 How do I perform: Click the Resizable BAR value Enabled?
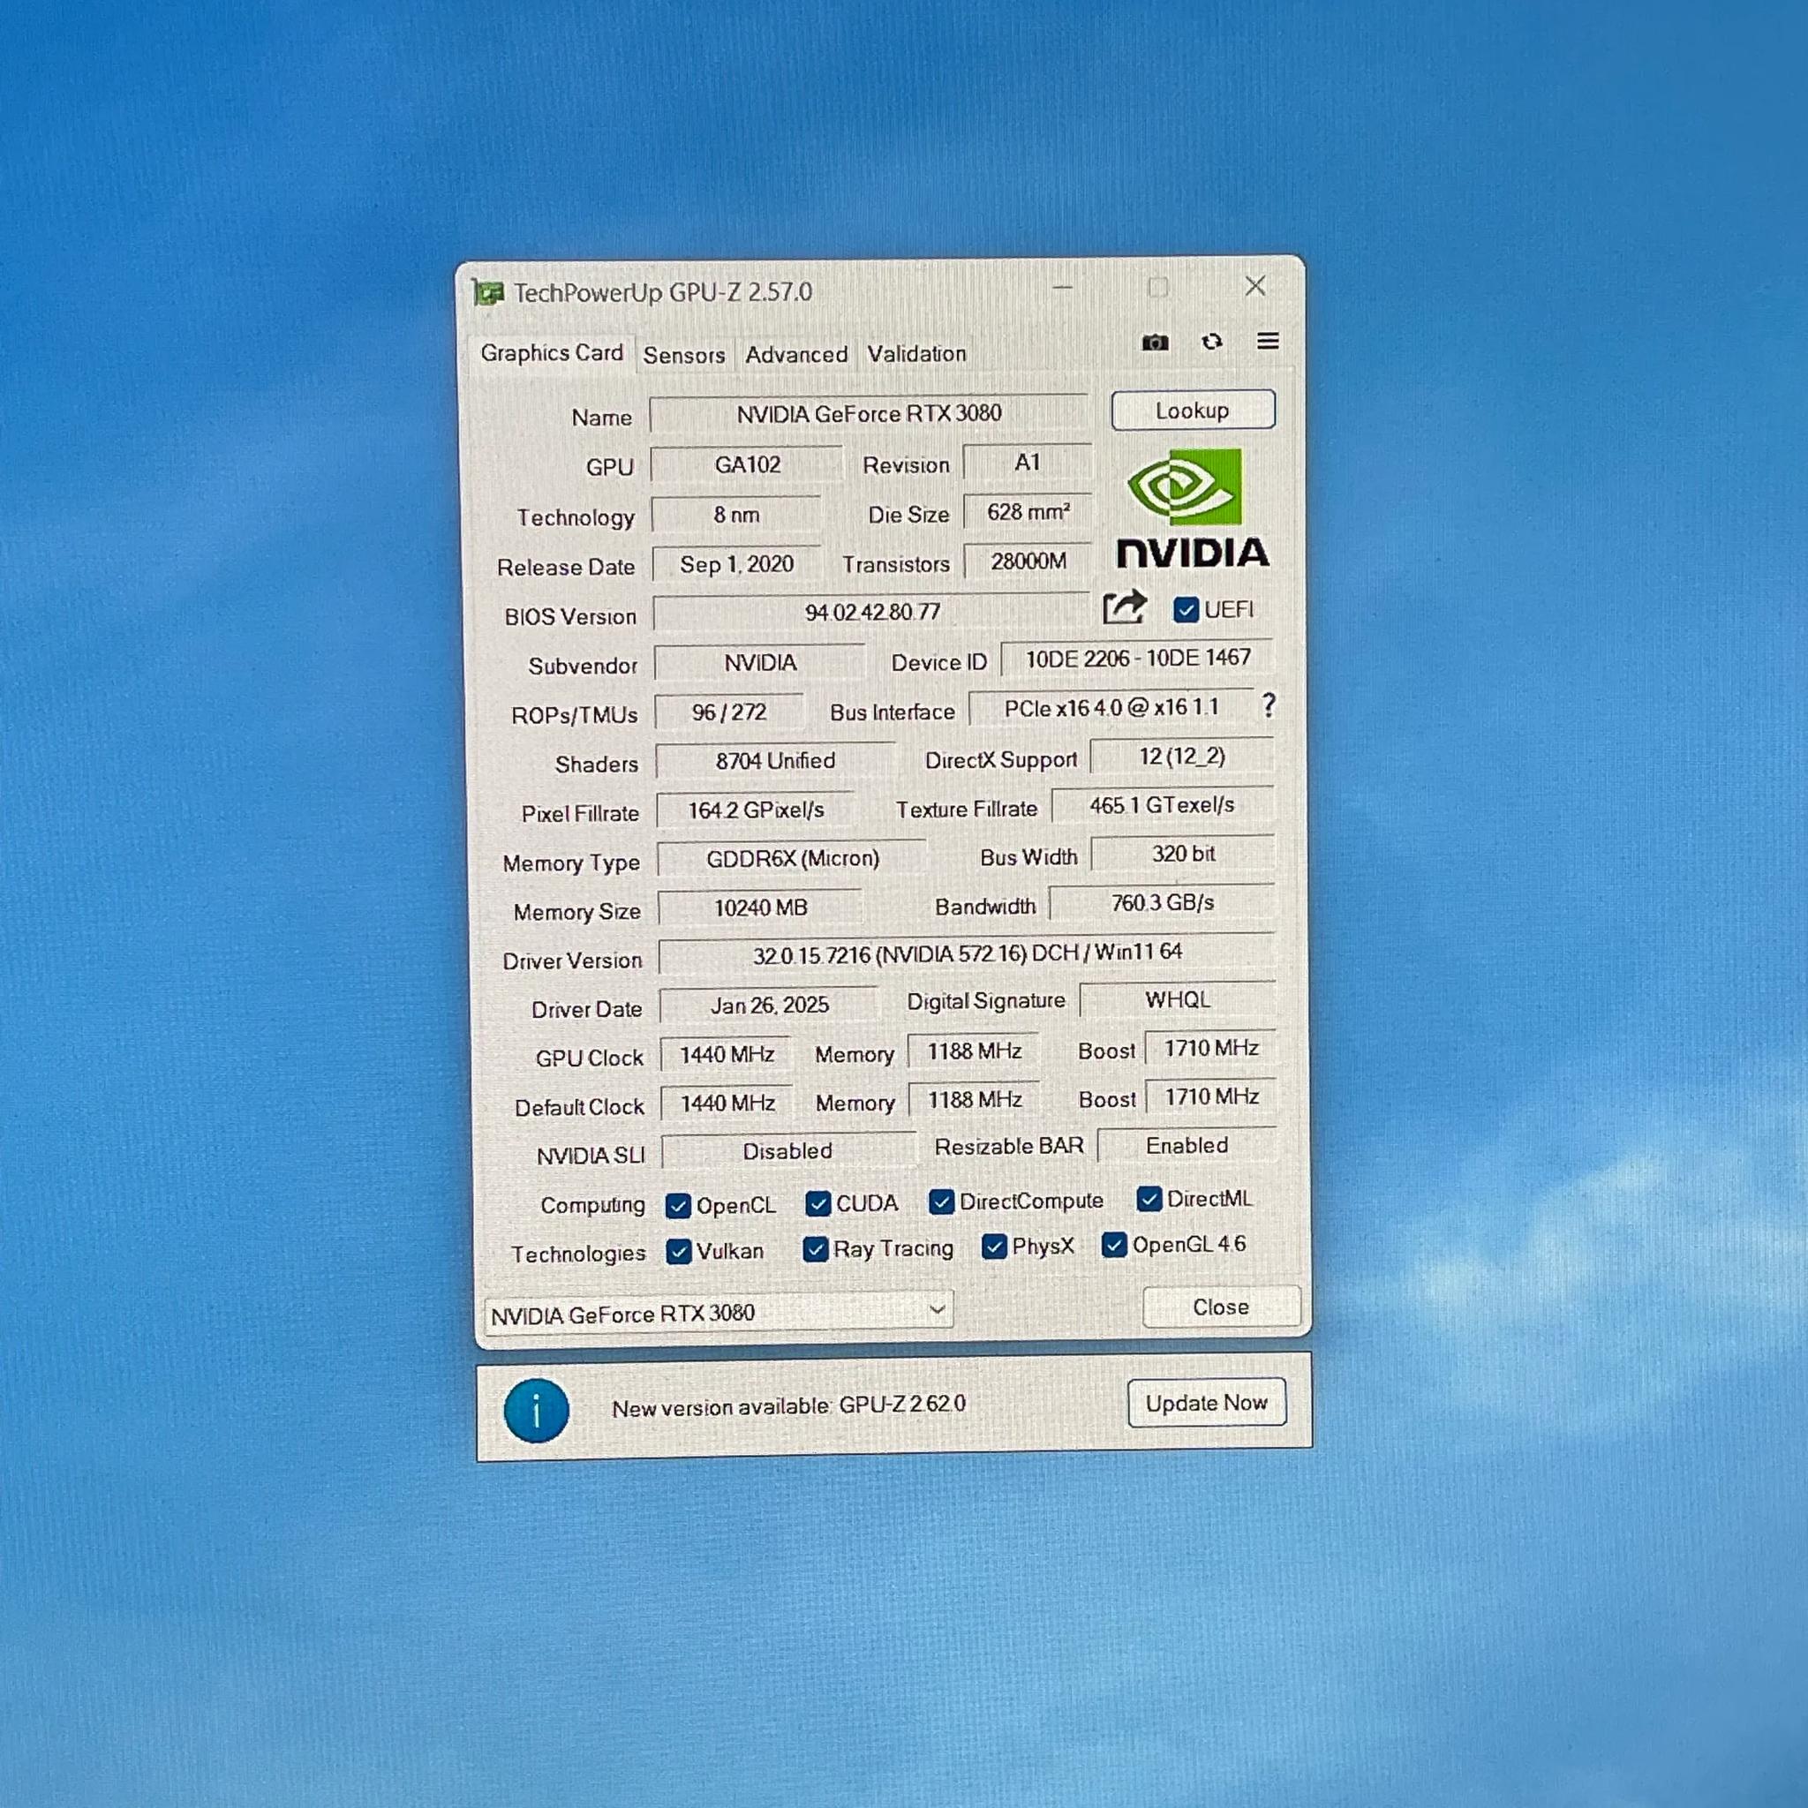click(x=1186, y=1147)
